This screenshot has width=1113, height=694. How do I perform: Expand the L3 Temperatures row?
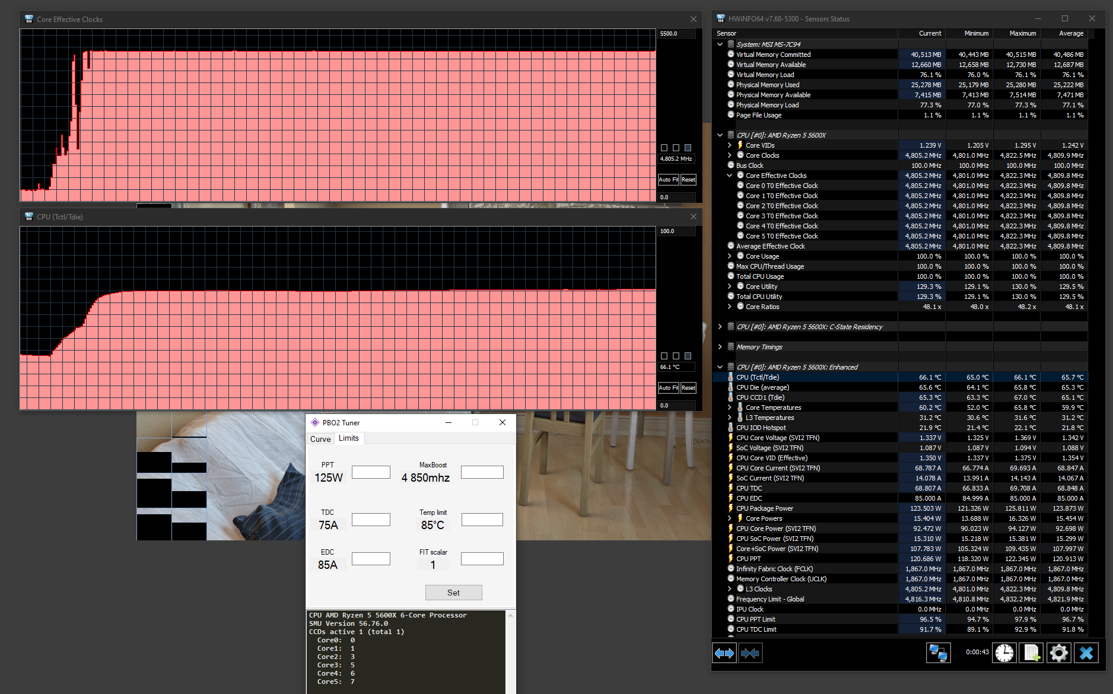pyautogui.click(x=730, y=418)
